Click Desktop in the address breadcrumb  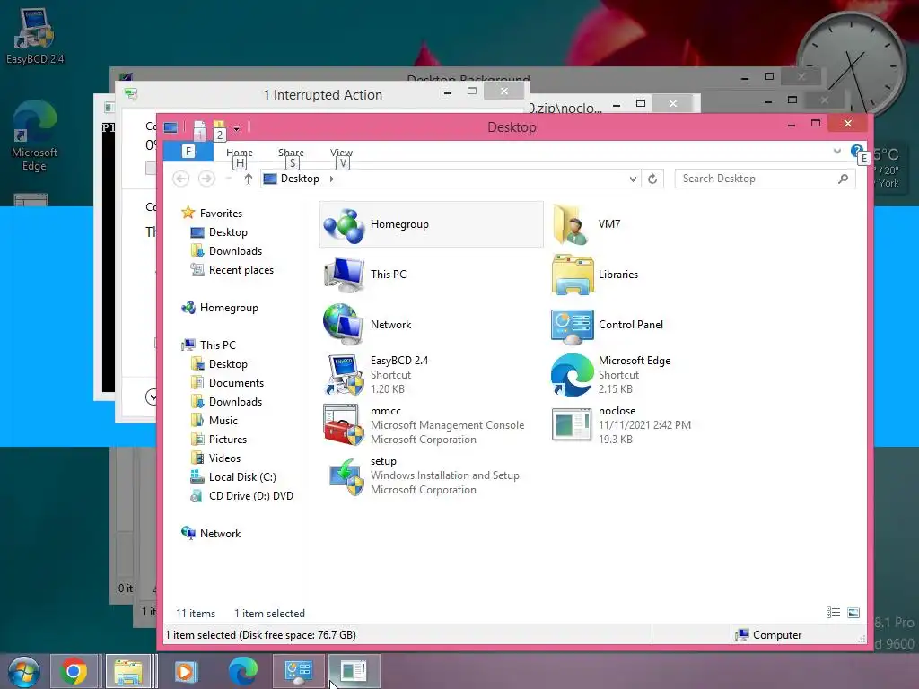300,179
